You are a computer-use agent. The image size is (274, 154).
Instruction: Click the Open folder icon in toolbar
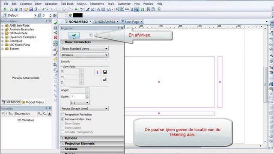26,9
